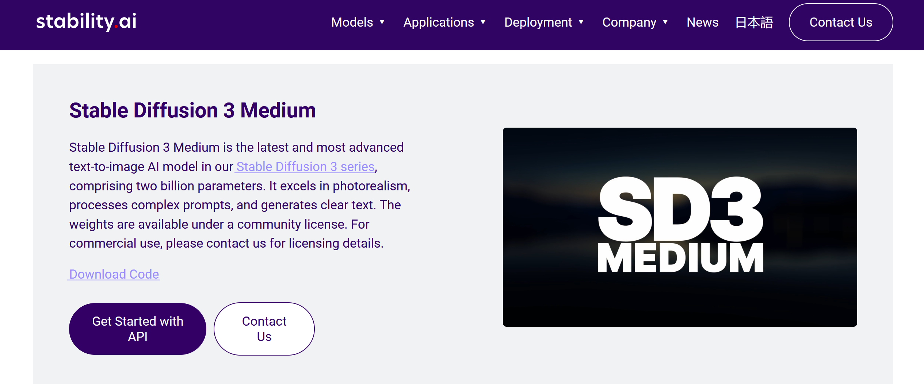924x384 pixels.
Task: Switch language to 日本語
Action: pos(754,22)
